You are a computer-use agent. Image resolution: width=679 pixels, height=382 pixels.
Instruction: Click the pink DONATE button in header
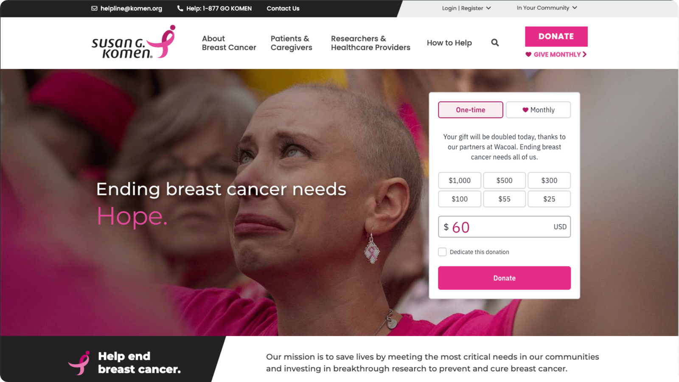tap(556, 37)
